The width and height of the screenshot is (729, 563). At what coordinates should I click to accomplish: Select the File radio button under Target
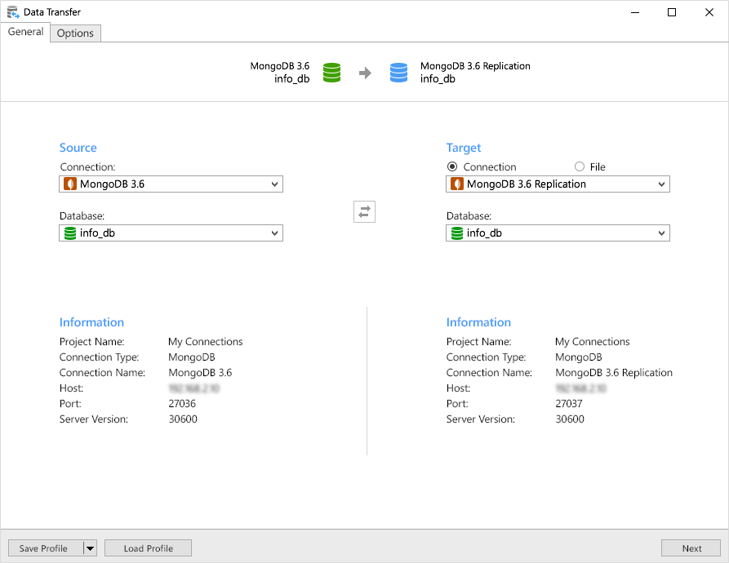click(x=580, y=166)
